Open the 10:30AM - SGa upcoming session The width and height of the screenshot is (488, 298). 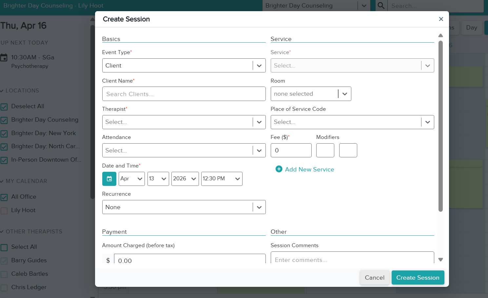(32, 57)
